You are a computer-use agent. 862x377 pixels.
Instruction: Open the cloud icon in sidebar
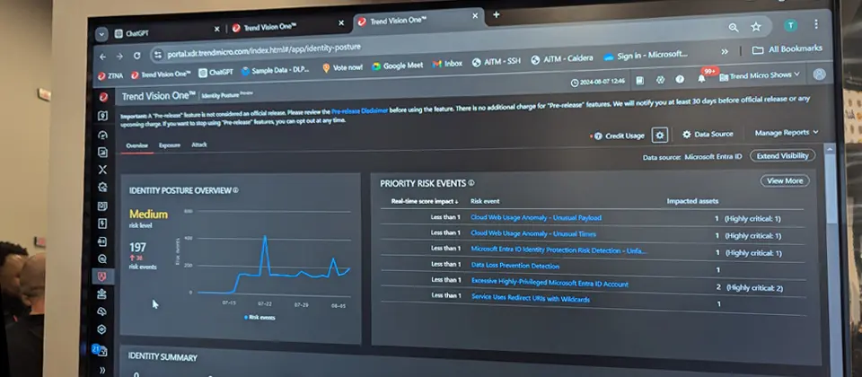click(102, 311)
